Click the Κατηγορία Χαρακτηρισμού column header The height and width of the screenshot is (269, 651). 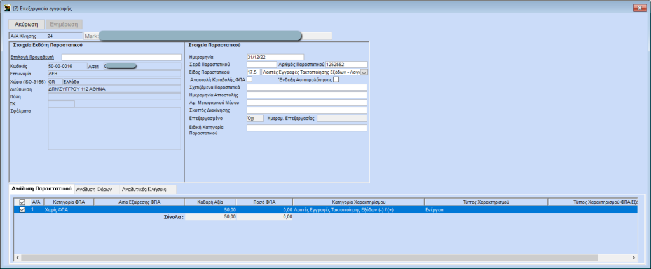(359, 202)
